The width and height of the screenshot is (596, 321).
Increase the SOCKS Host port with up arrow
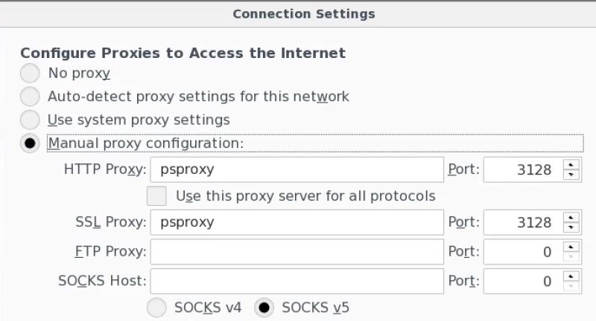[571, 276]
